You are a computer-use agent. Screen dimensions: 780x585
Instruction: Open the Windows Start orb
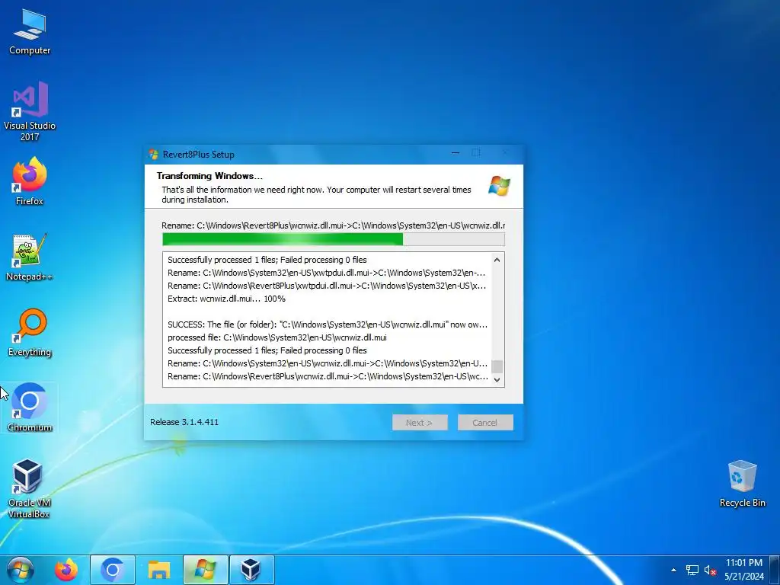click(21, 570)
